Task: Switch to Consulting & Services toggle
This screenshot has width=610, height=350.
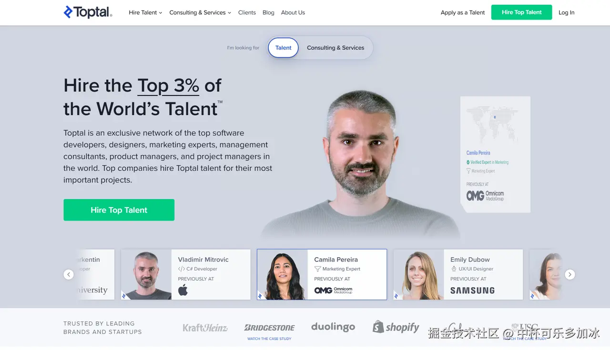Action: (x=335, y=48)
